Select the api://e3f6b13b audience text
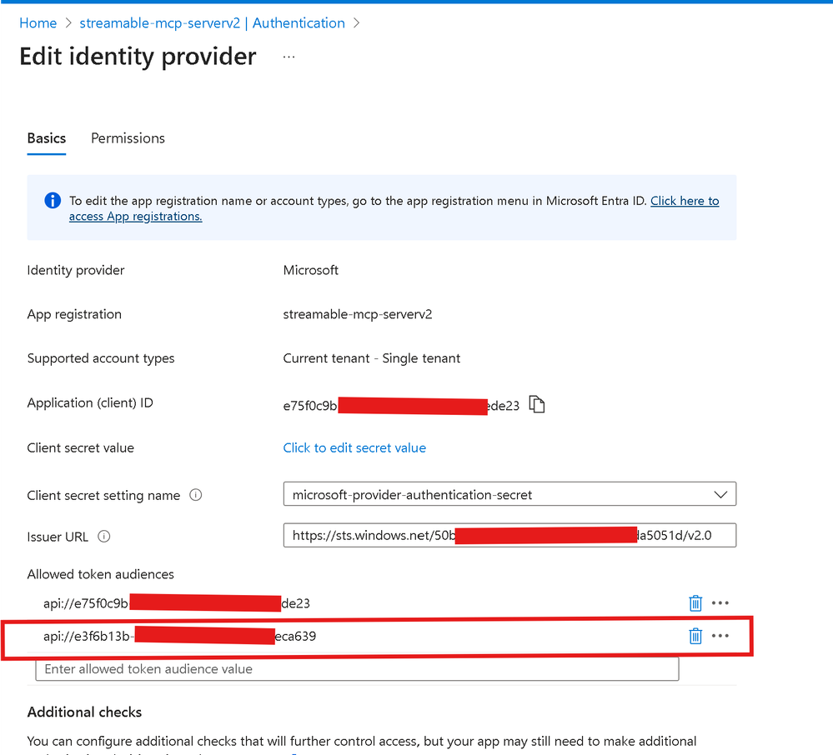This screenshot has height=755, width=833. 179,636
